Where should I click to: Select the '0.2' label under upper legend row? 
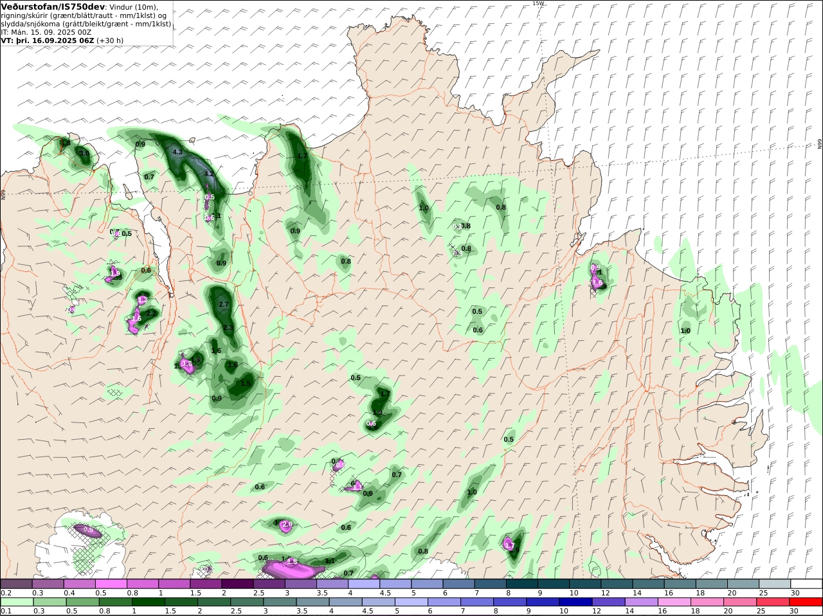[6, 593]
